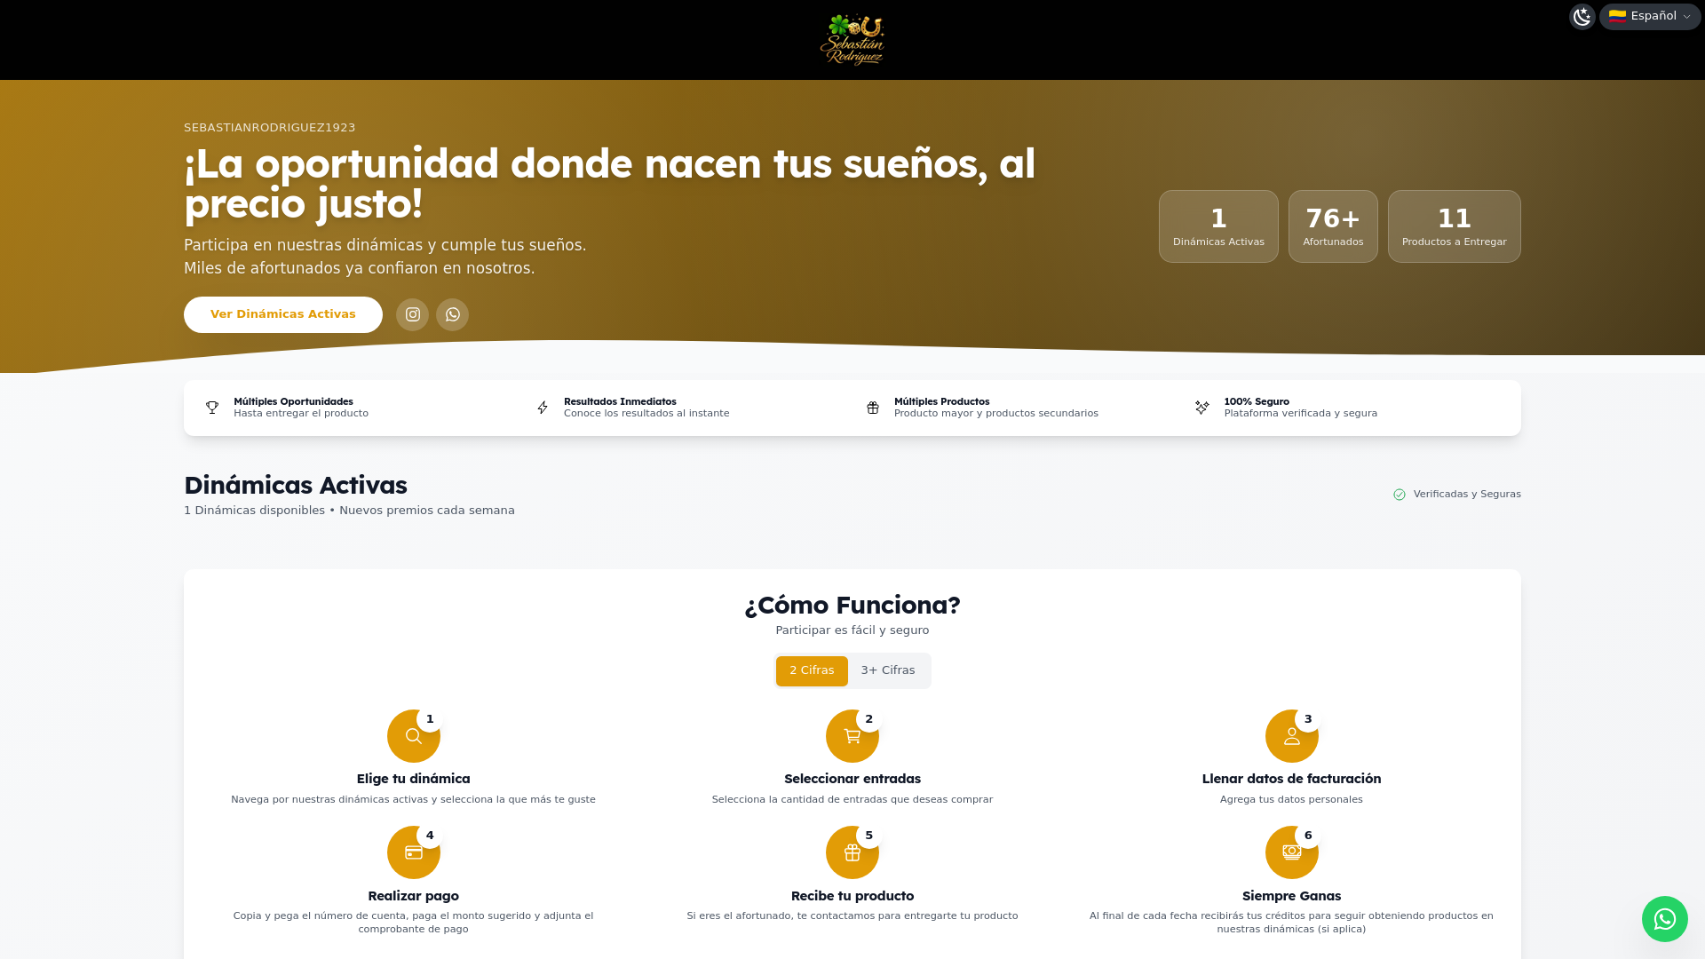1705x959 pixels.
Task: Click 'Resultados Inmediatos' feature title
Action: point(620,402)
